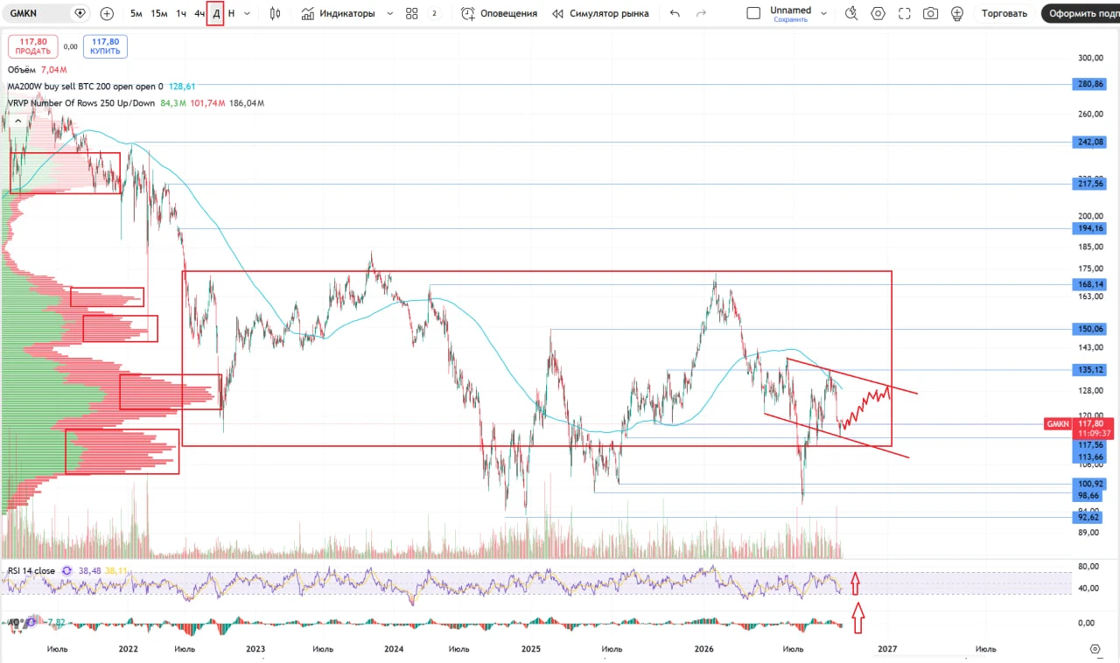Select the 15м timeframe
Image resolution: width=1120 pixels, height=663 pixels.
(159, 13)
